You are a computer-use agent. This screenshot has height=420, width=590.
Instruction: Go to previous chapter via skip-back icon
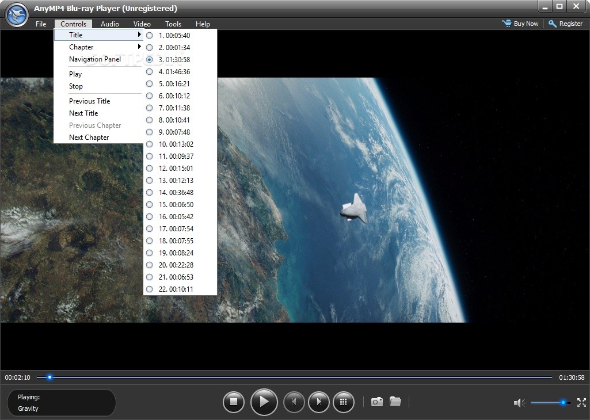(x=294, y=402)
